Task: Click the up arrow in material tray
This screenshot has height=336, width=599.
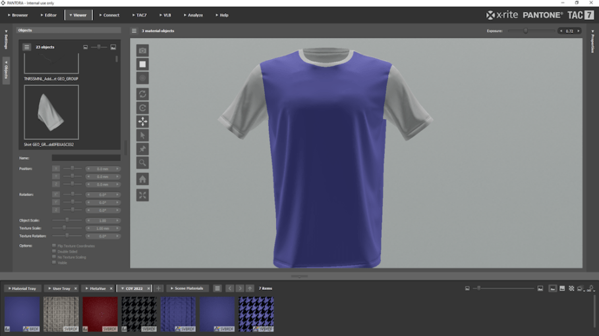Action: click(250, 288)
